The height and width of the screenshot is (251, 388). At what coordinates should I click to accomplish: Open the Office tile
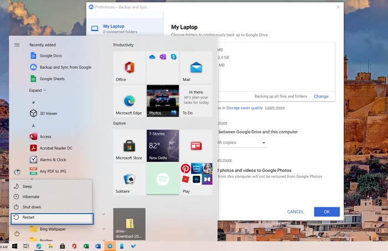pyautogui.click(x=129, y=67)
